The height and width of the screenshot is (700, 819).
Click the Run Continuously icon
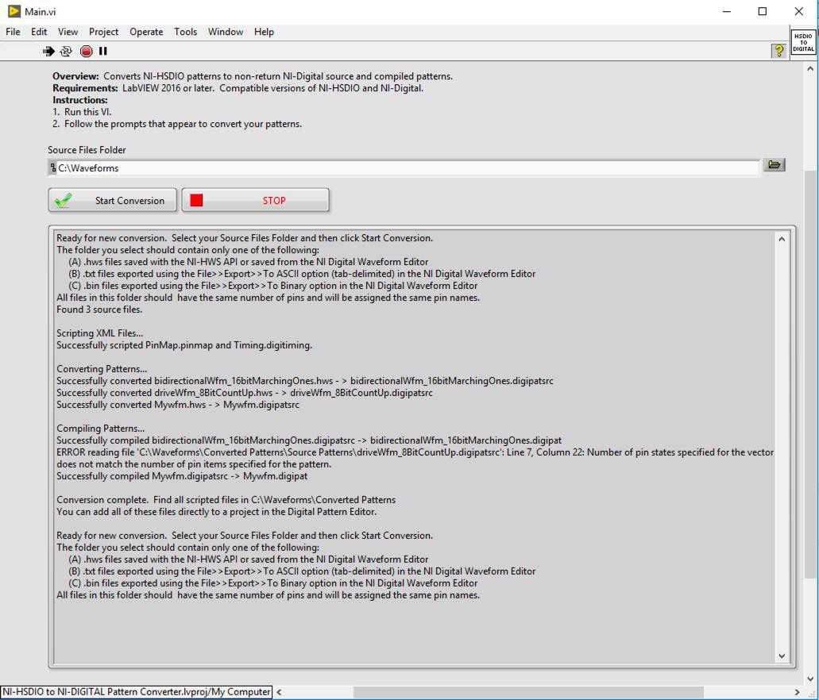click(x=66, y=51)
